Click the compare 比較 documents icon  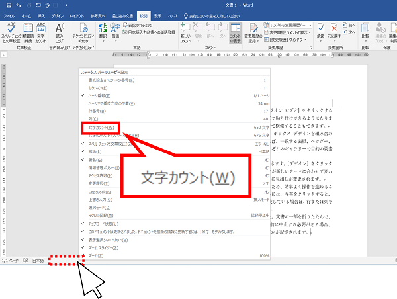point(365,33)
